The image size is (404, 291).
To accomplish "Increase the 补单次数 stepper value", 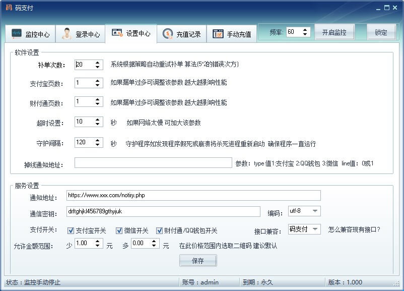I will [x=98, y=63].
